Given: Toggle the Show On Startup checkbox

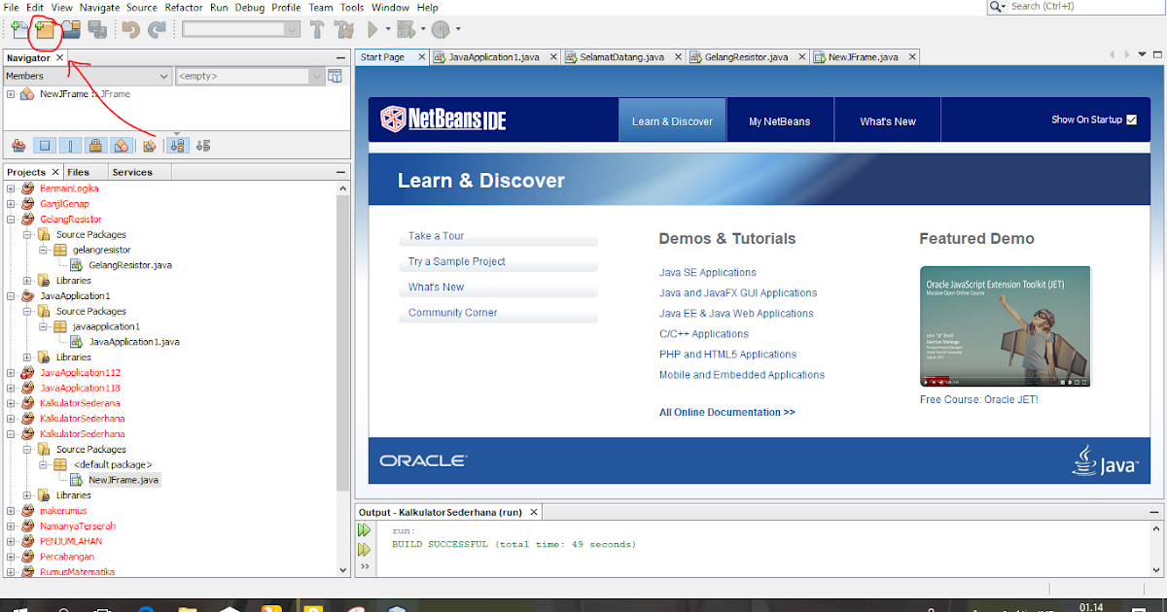Looking at the screenshot, I should tap(1130, 119).
